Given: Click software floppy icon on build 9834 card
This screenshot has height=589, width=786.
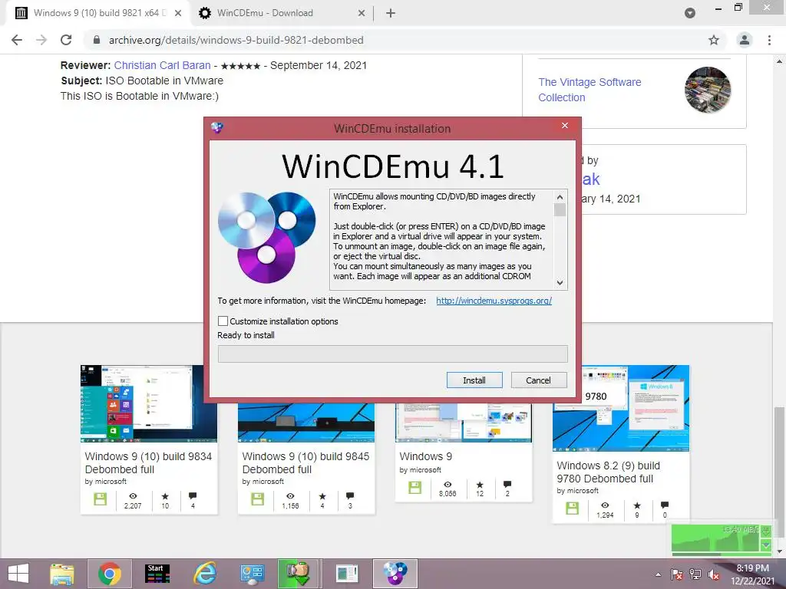Looking at the screenshot, I should tap(101, 499).
